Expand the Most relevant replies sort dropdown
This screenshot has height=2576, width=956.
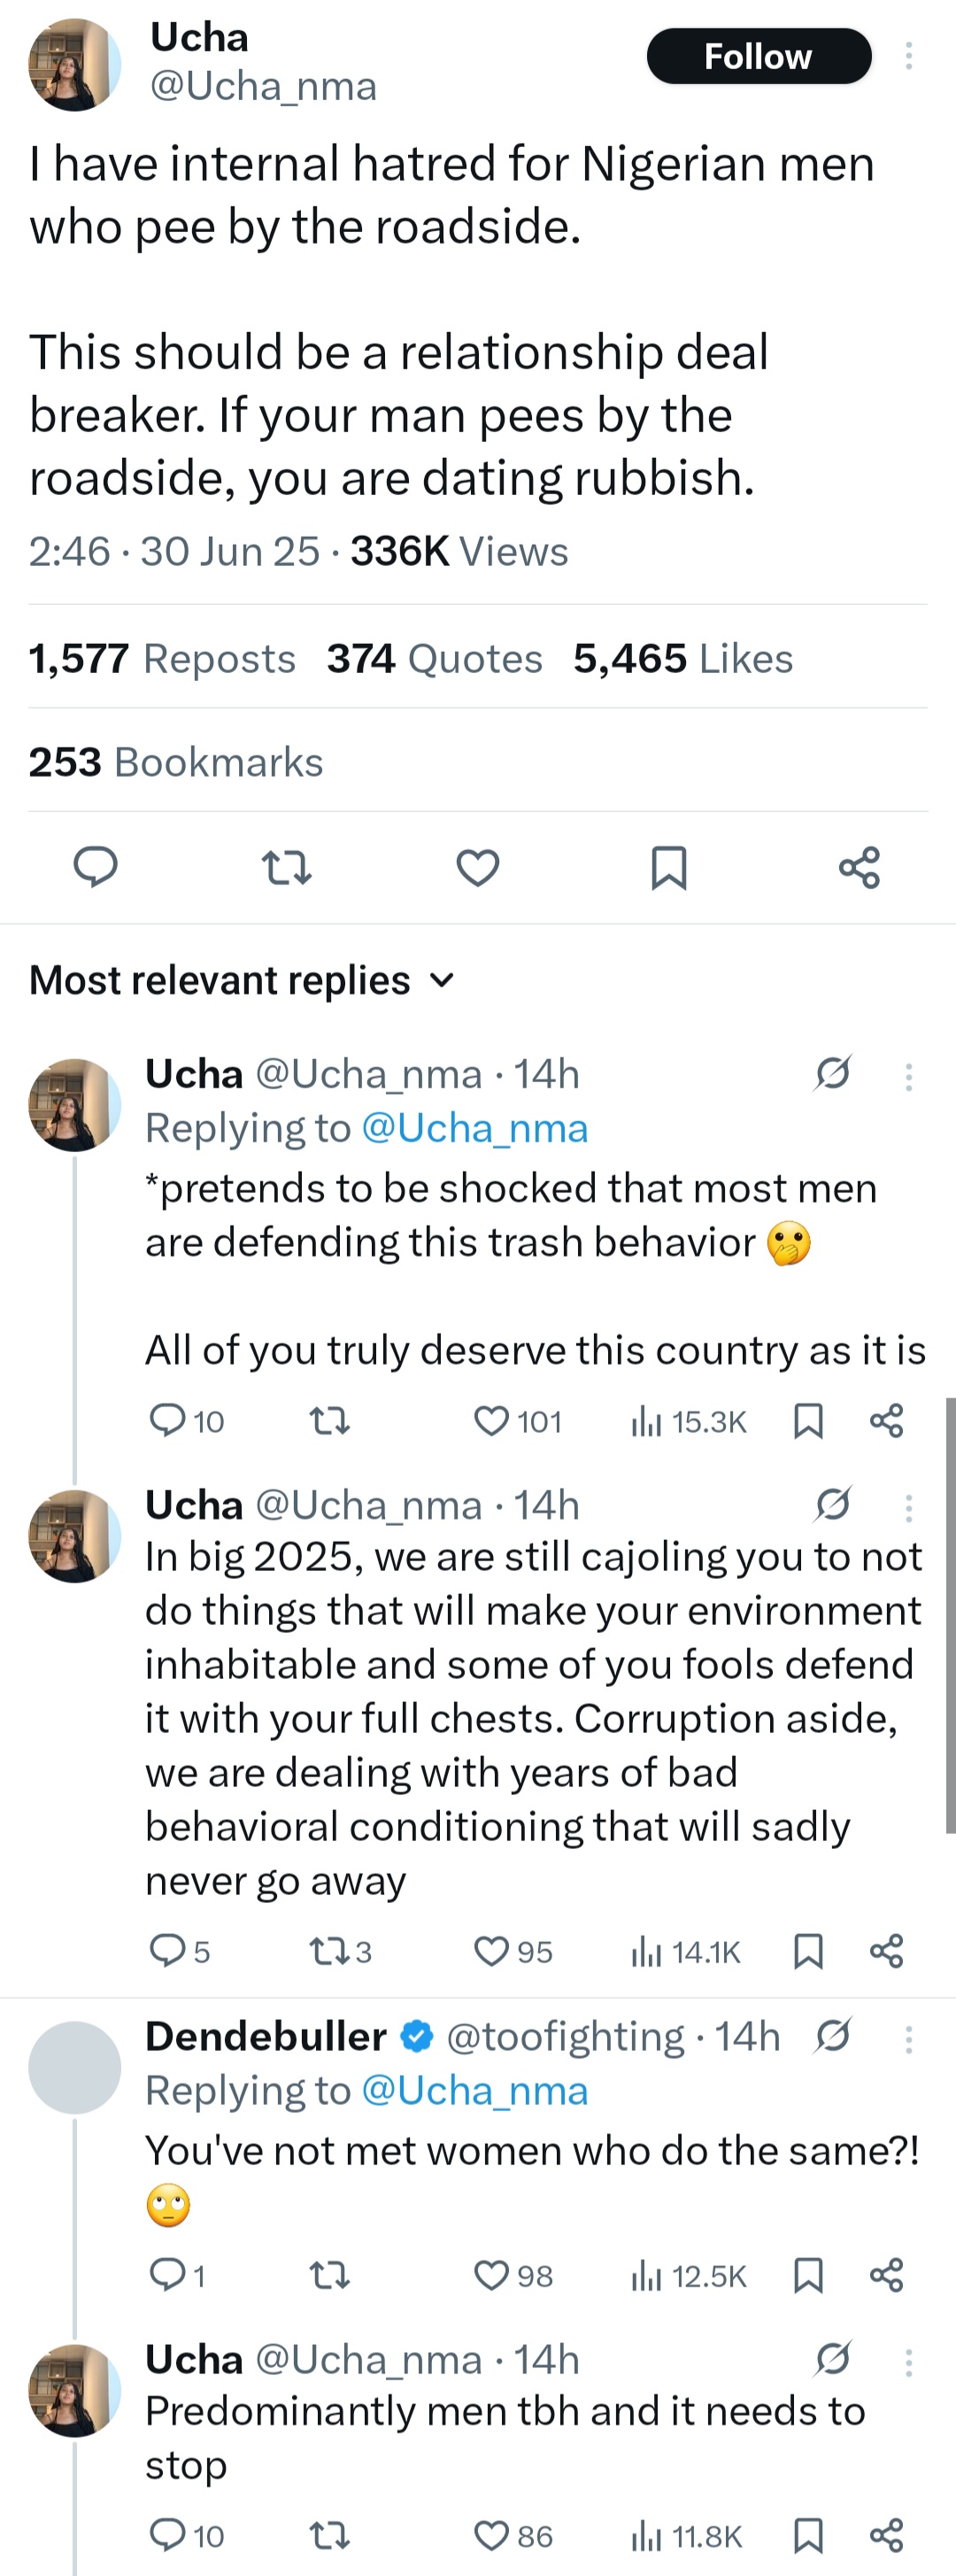click(x=442, y=980)
